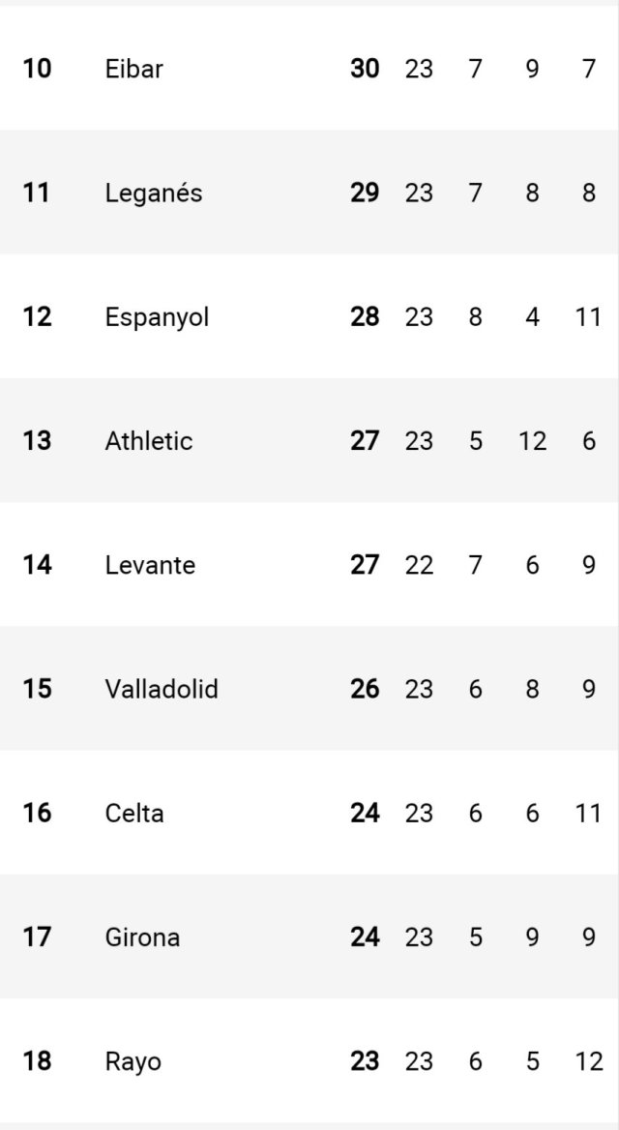Click position number 17 in standings
Viewport: 619px width, 1130px height.
click(x=37, y=937)
